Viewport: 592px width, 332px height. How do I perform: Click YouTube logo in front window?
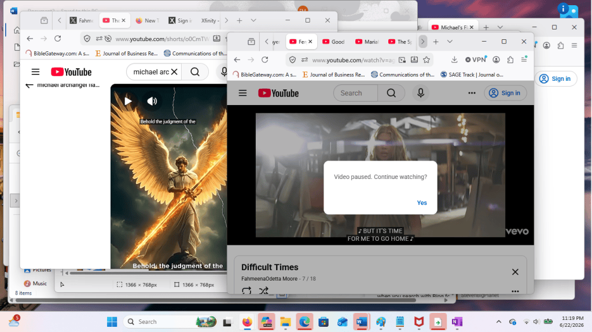[x=278, y=93]
